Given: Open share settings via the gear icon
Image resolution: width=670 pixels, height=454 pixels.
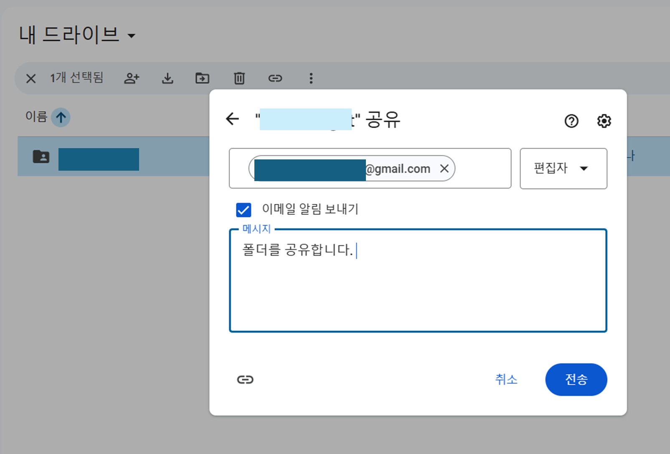Looking at the screenshot, I should point(604,121).
